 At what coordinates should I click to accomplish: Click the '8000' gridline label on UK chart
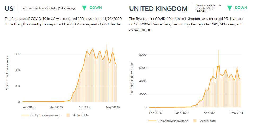click(x=143, y=55)
